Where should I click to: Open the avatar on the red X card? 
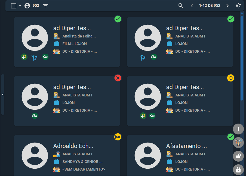tap(35, 97)
